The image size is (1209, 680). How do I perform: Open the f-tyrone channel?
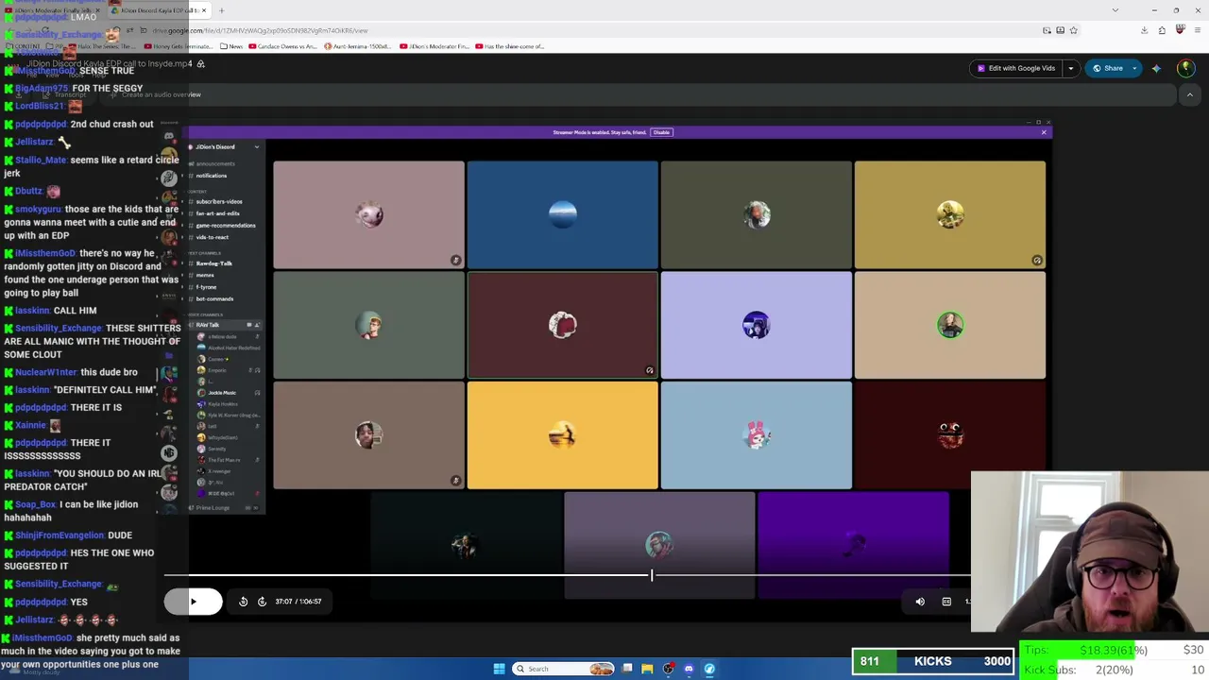(206, 287)
